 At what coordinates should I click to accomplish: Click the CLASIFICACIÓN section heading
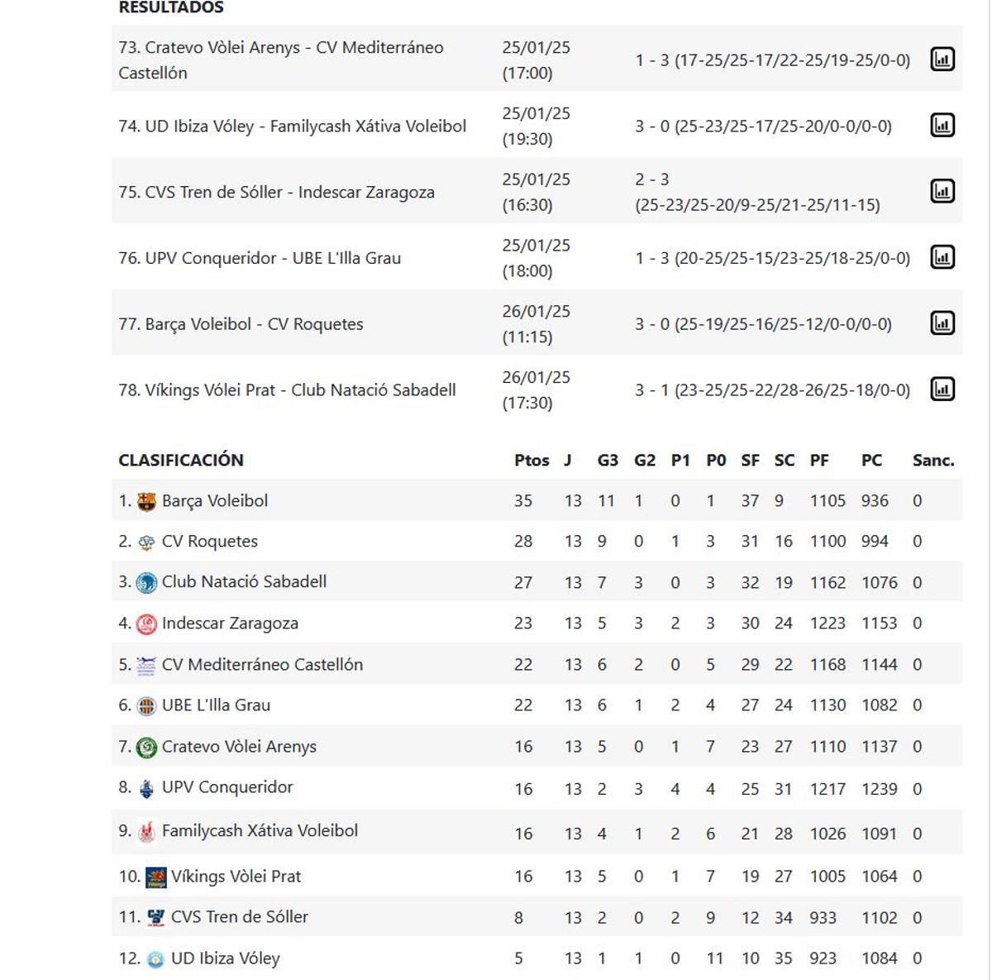[184, 461]
